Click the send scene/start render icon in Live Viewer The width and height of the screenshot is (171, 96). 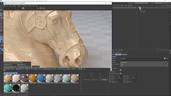[5, 8]
